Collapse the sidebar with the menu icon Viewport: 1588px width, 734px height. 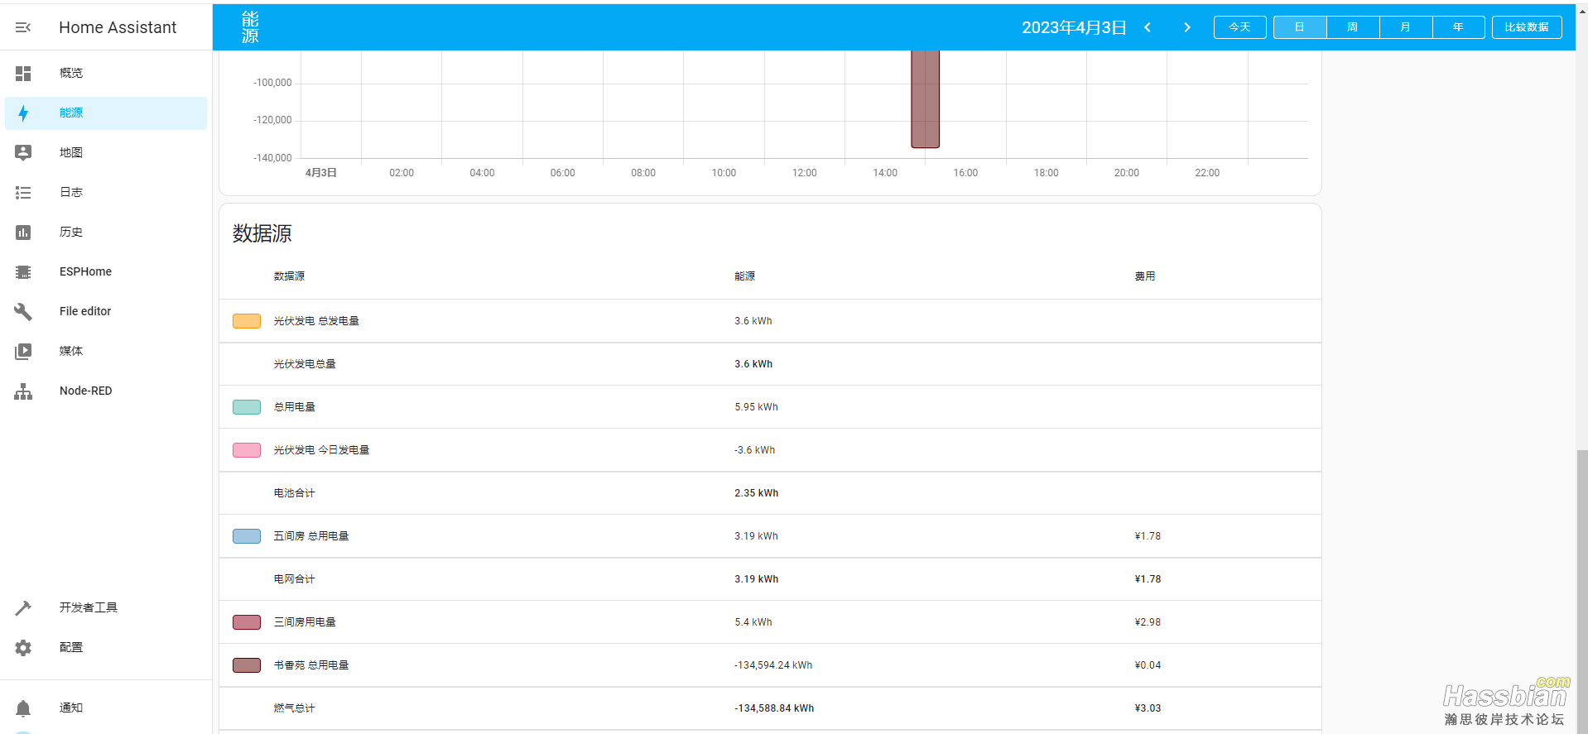click(23, 27)
